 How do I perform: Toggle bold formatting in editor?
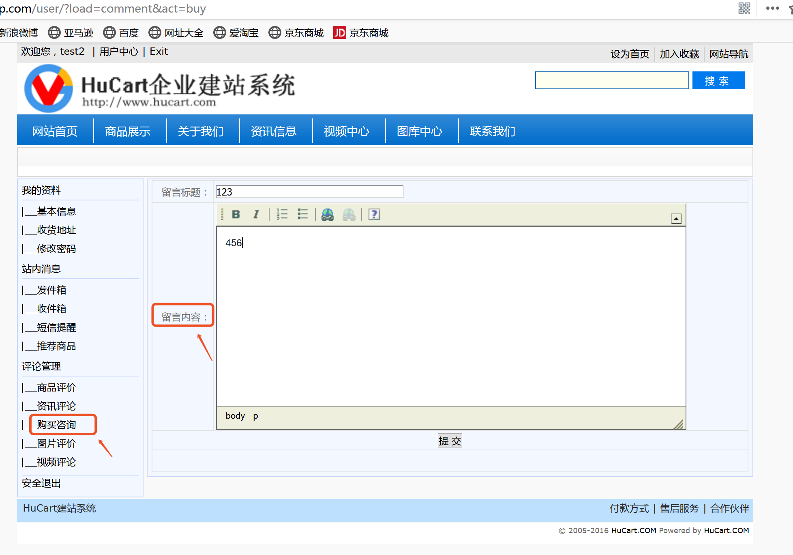click(x=236, y=214)
